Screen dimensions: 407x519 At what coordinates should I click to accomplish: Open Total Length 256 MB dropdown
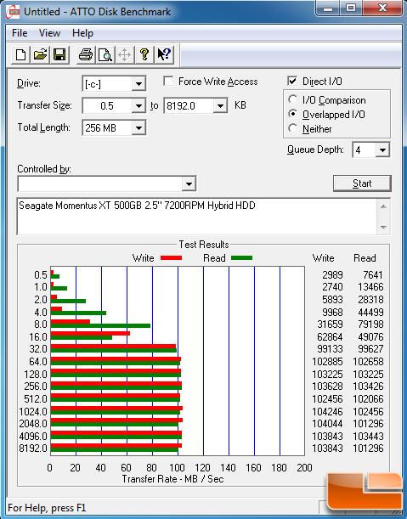pyautogui.click(x=138, y=127)
